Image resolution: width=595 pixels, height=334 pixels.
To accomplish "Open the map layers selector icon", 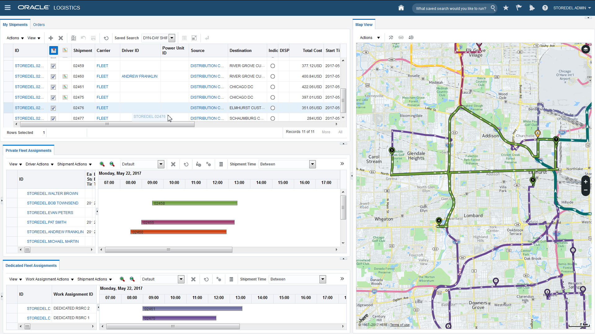I will point(585,49).
